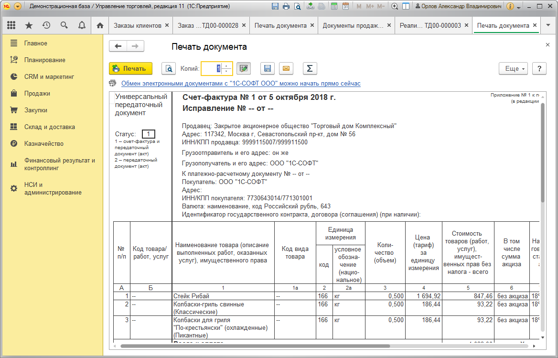
Task: Select the Стейк Рибай cell
Action: [x=223, y=296]
